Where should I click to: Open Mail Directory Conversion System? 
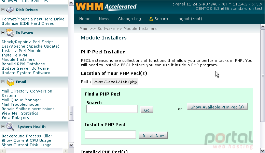tap(27, 93)
